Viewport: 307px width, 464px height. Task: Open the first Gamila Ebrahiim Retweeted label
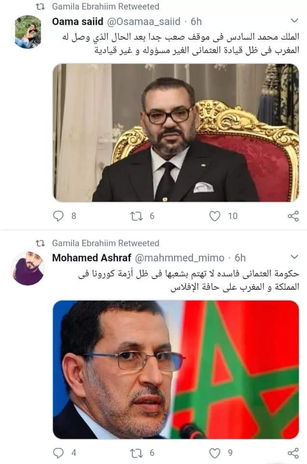(x=106, y=6)
